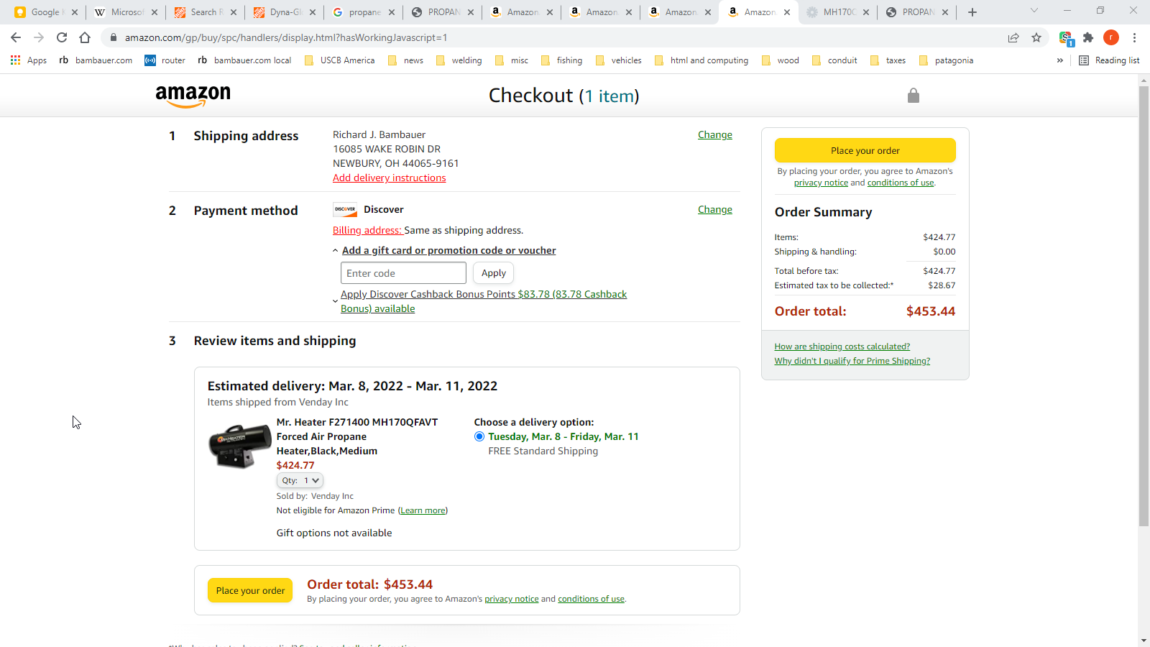Select Tuesday, Mar. 8 delivery radio option
This screenshot has width=1150, height=647.
tap(479, 436)
